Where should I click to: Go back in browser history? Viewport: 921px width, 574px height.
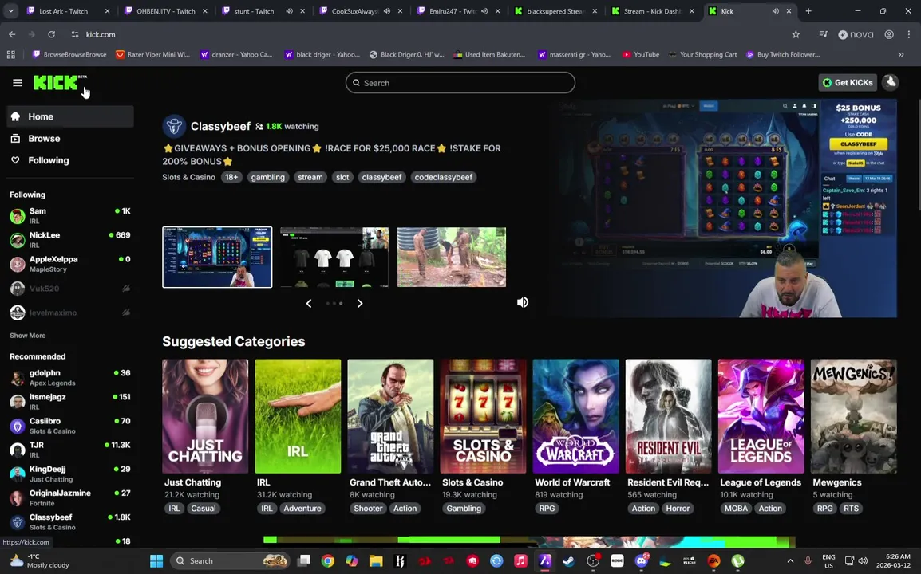[x=12, y=34]
